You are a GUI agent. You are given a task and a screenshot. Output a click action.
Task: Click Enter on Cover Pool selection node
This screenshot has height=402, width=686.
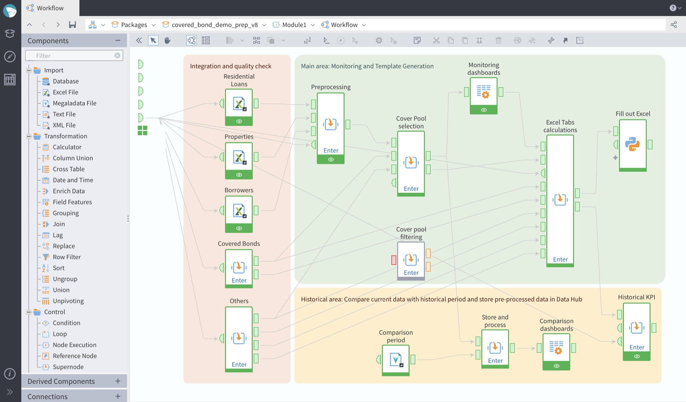(411, 189)
